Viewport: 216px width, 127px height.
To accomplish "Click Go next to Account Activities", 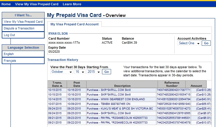I will (206, 43).
